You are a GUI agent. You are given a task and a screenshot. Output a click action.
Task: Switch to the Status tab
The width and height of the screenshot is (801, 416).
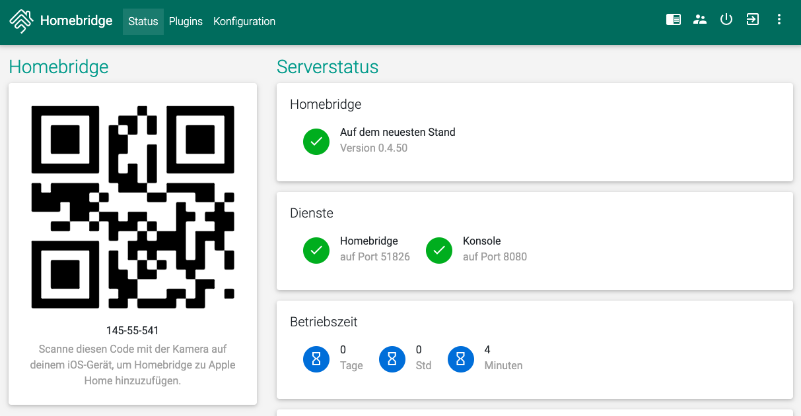pos(143,22)
